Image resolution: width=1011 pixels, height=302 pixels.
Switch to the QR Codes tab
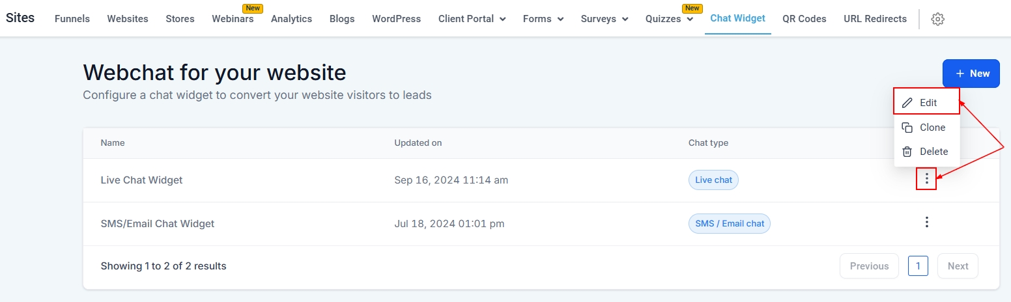[805, 19]
